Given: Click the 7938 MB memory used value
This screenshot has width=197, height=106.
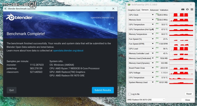Looking at the screenshot, I should (164, 58).
